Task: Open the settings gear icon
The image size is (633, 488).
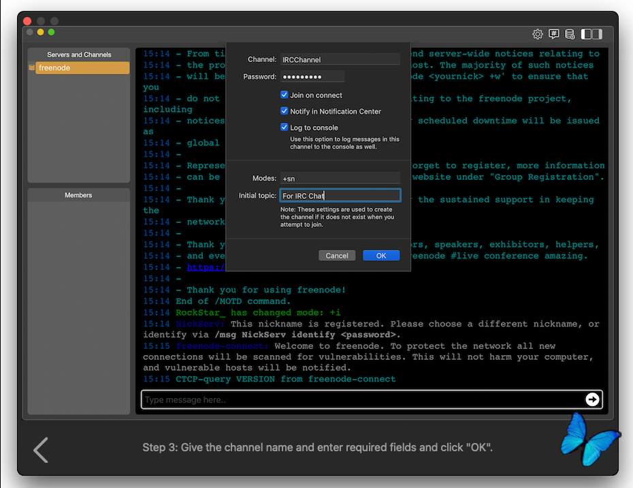Action: click(538, 34)
